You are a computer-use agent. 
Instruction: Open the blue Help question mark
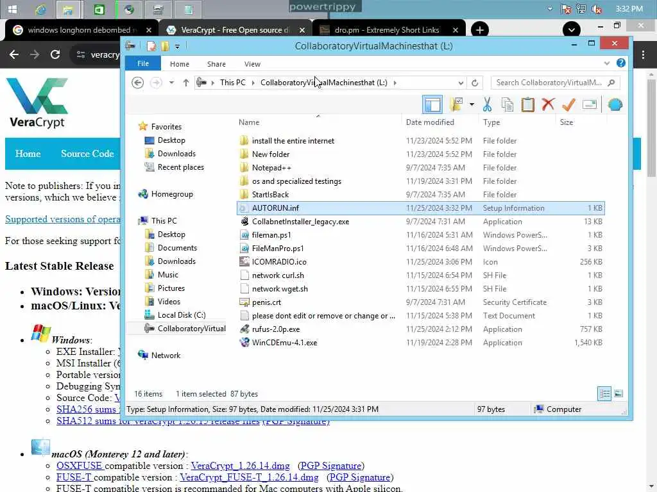(621, 63)
